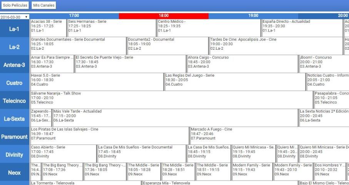The height and width of the screenshot is (185, 349).
Task: Select the La-2 channel label
Action: click(x=15, y=47)
